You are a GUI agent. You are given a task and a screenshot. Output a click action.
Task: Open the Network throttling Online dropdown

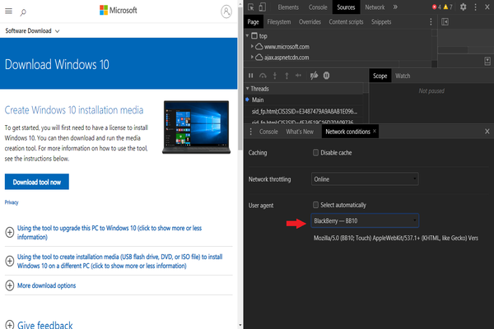coord(365,179)
